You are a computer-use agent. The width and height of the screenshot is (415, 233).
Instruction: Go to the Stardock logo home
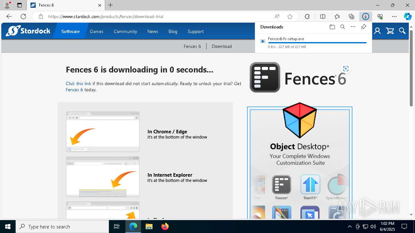click(28, 31)
